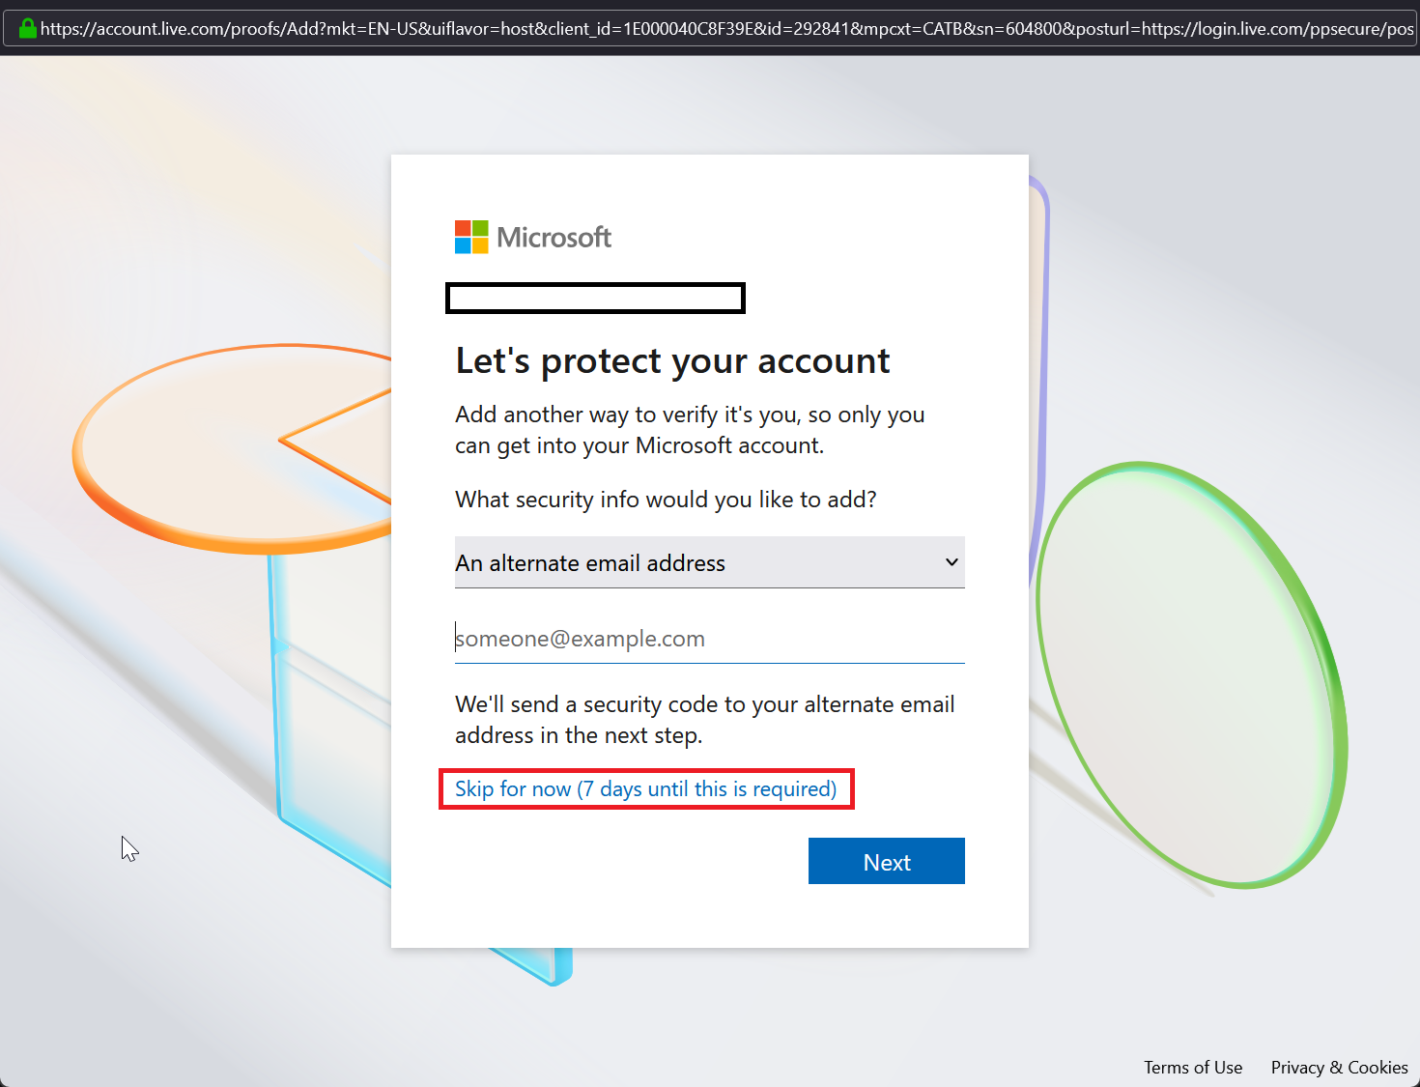Viewport: 1420px width, 1087px height.
Task: Click the "Let's protect your account" heading
Action: pos(672,361)
